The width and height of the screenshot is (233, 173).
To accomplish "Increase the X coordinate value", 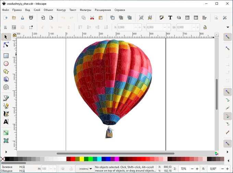I will [x=139, y=27].
